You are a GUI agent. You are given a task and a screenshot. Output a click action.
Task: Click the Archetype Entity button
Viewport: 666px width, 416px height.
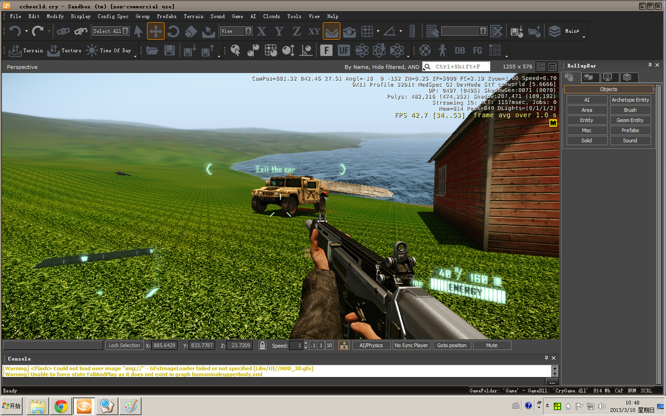click(x=630, y=100)
